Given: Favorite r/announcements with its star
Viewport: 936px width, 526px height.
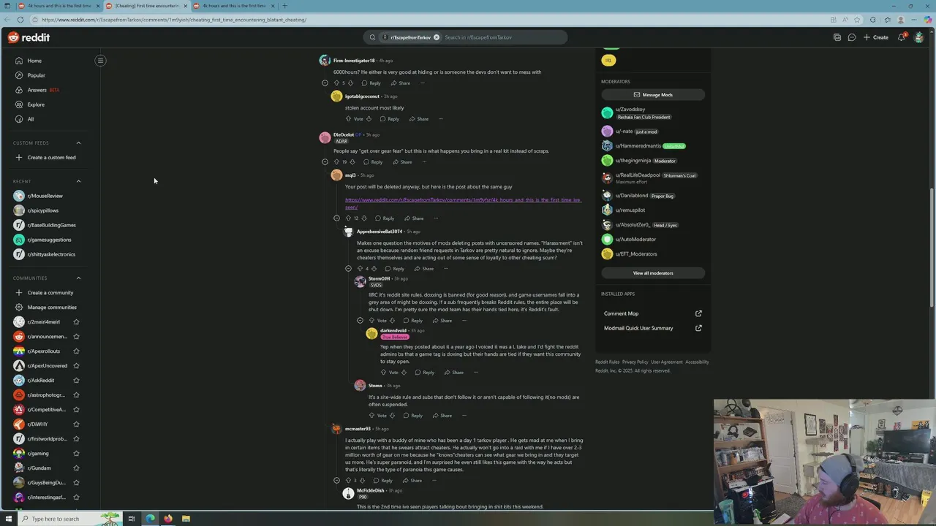Looking at the screenshot, I should [76, 337].
